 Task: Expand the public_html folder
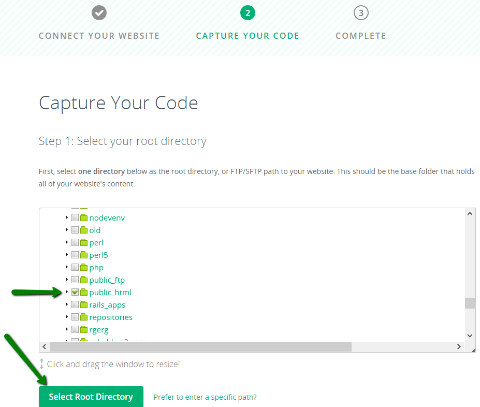click(x=67, y=292)
